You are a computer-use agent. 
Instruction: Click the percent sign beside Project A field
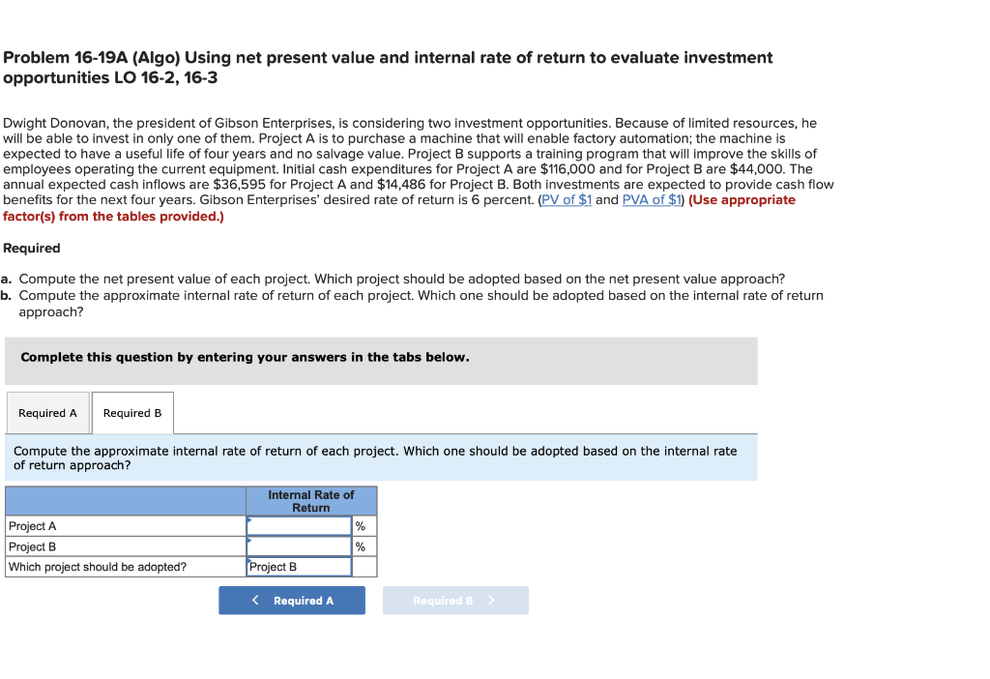360,525
